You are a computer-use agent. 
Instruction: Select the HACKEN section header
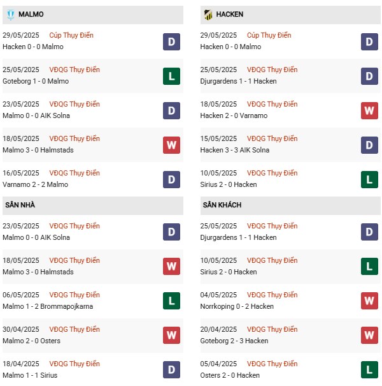(x=230, y=15)
